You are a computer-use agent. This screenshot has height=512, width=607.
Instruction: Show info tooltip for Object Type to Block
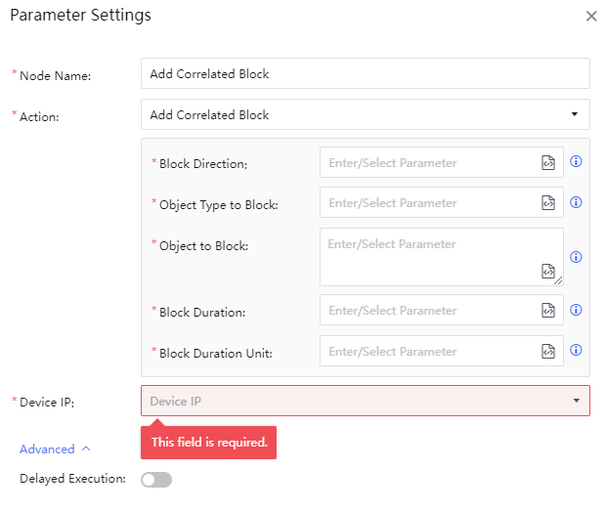(x=577, y=202)
